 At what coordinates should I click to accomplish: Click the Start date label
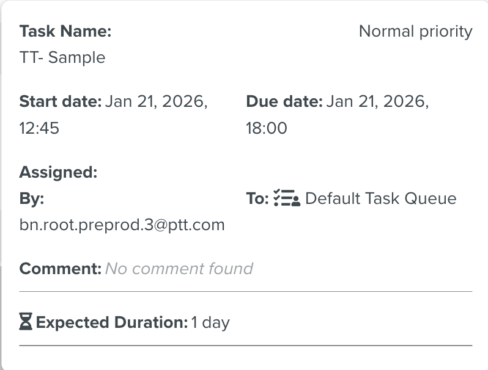pyautogui.click(x=61, y=101)
